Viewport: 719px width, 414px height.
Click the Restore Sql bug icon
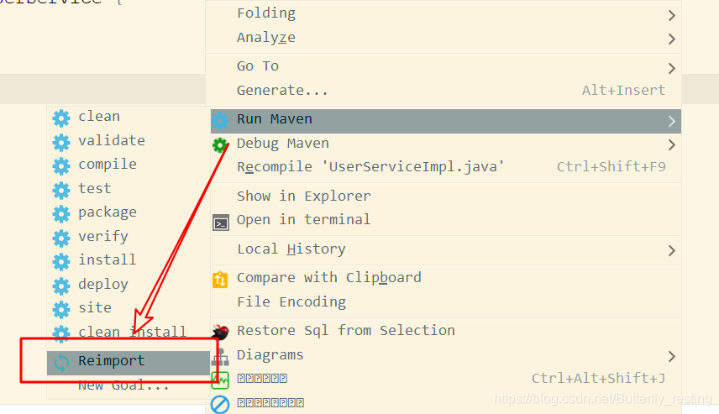coord(220,332)
